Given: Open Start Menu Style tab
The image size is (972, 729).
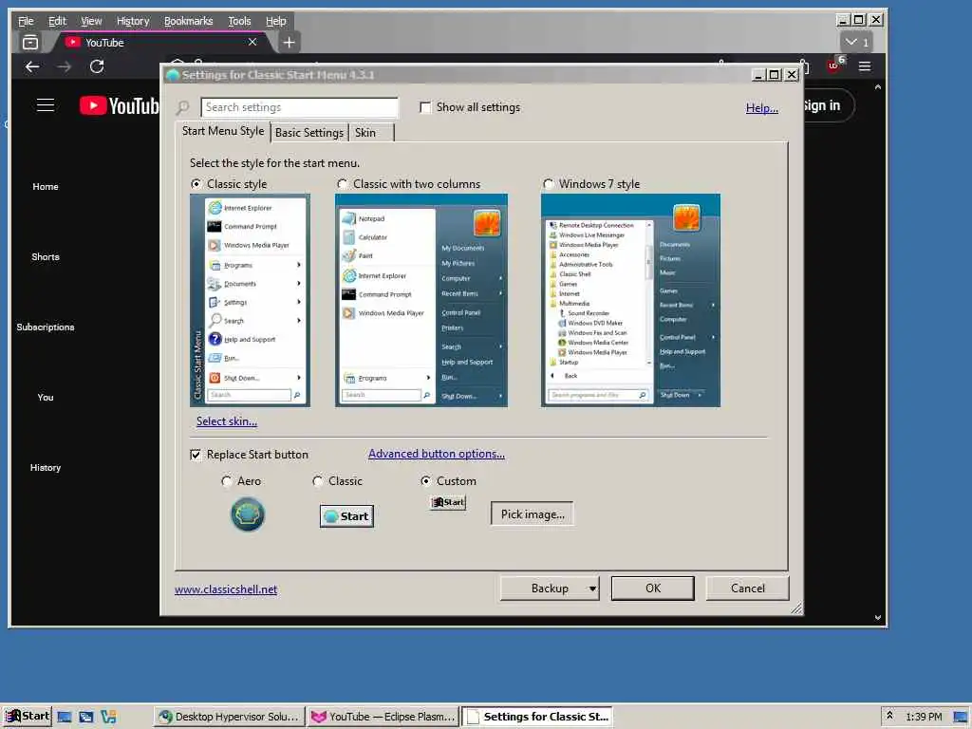Looking at the screenshot, I should (222, 131).
